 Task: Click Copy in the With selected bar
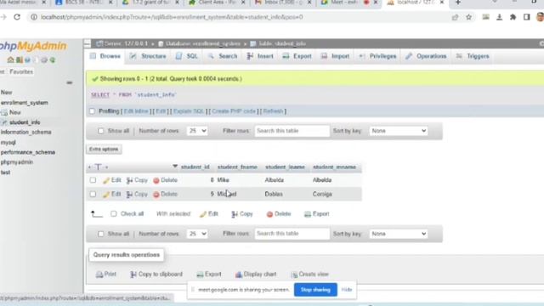(x=242, y=213)
